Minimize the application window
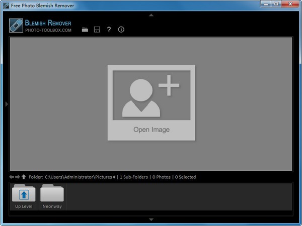302x226 pixels. tap(265, 5)
